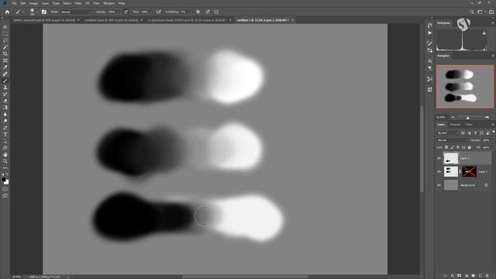
Task: Toggle lock transparent pixels in Layers panel
Action: pyautogui.click(x=446, y=147)
